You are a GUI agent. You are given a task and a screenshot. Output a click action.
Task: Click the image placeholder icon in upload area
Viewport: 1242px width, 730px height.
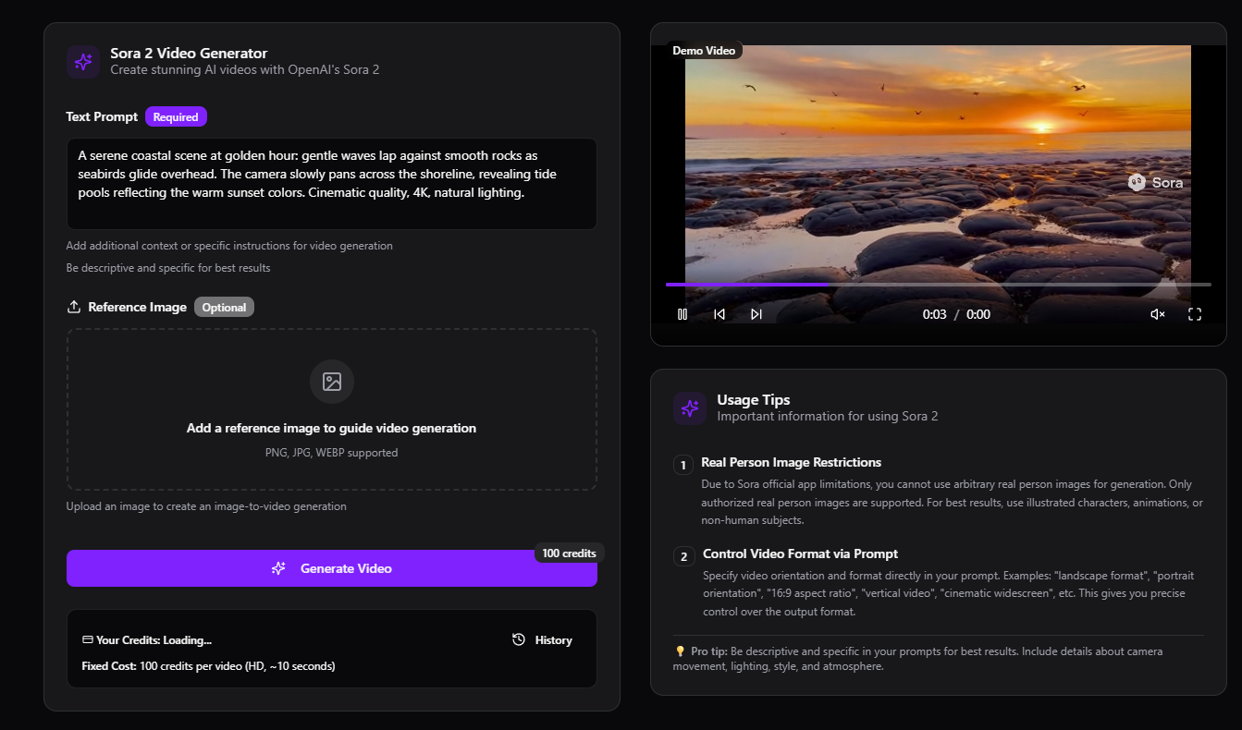(331, 382)
